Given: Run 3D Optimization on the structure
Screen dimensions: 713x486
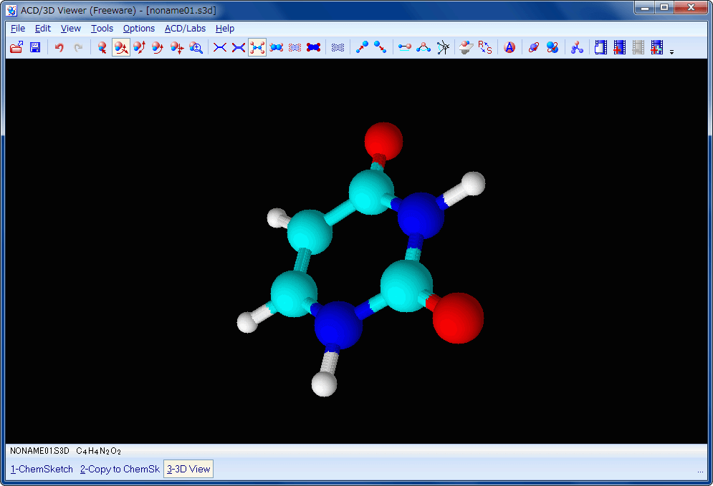Looking at the screenshot, I should click(577, 47).
